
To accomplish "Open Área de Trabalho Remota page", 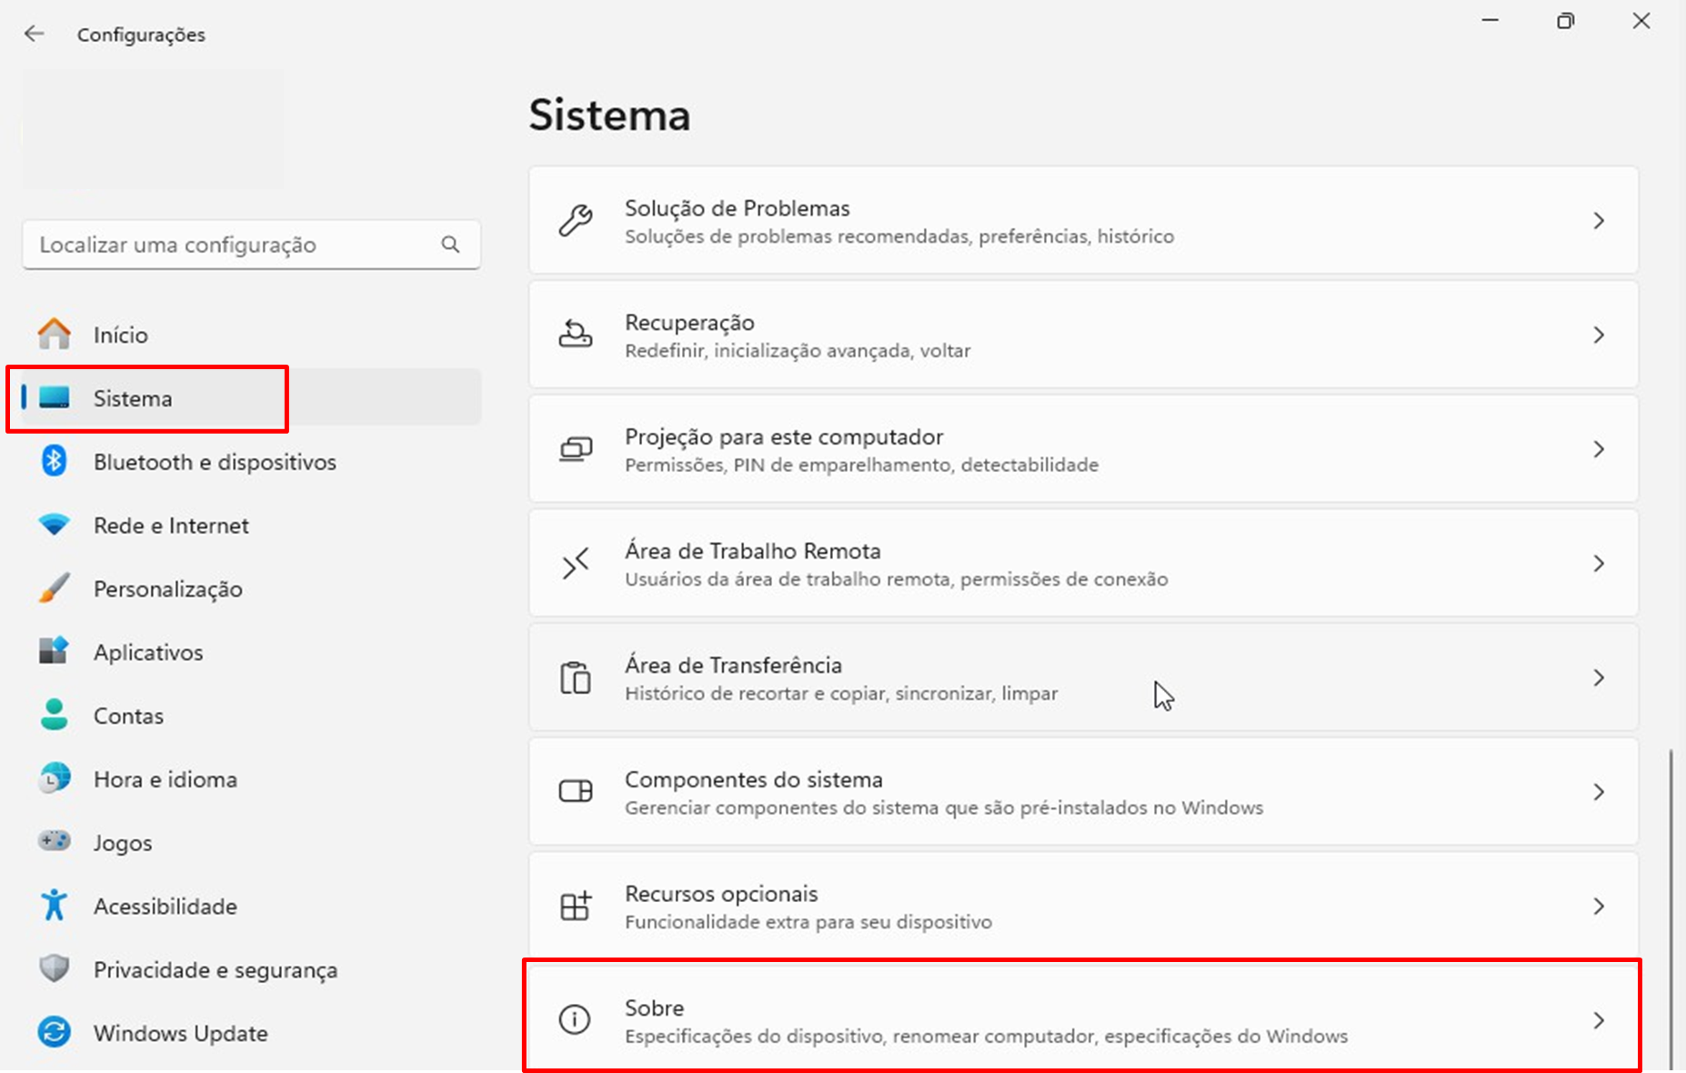I will pyautogui.click(x=1083, y=564).
